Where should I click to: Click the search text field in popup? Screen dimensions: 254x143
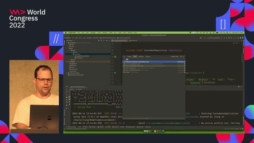click(154, 59)
